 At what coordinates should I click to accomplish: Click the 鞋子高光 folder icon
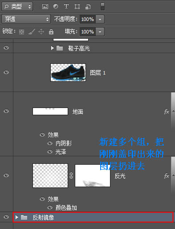coord(60,48)
